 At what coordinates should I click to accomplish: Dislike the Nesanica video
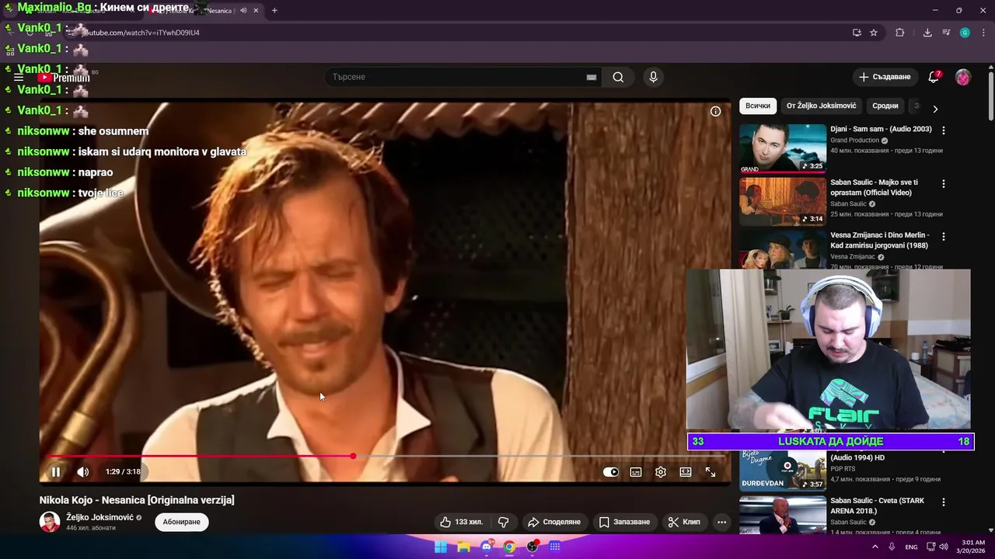click(x=503, y=522)
